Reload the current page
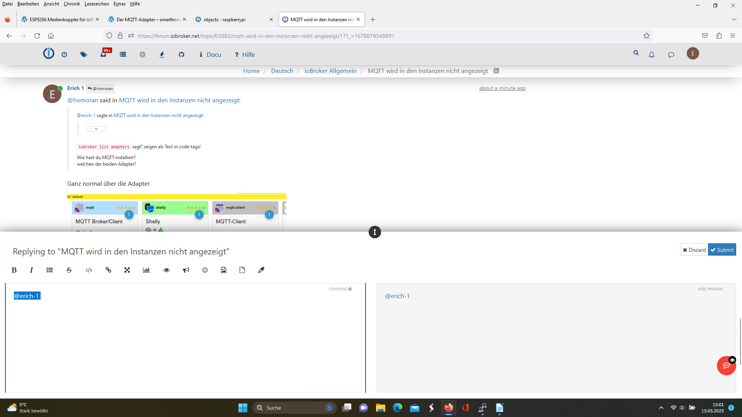Viewport: 742px width, 417px height. [x=37, y=36]
